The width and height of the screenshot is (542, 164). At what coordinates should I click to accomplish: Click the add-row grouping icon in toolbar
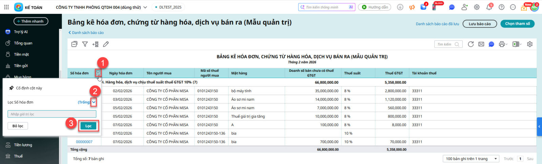pyautogui.click(x=96, y=44)
